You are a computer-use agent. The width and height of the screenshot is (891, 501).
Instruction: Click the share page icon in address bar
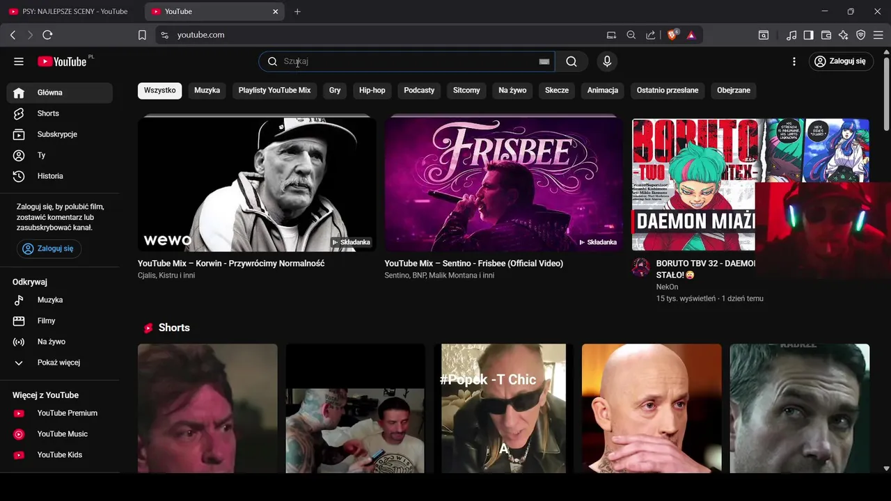[651, 35]
